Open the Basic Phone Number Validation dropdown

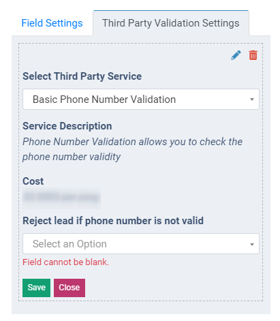tap(141, 100)
